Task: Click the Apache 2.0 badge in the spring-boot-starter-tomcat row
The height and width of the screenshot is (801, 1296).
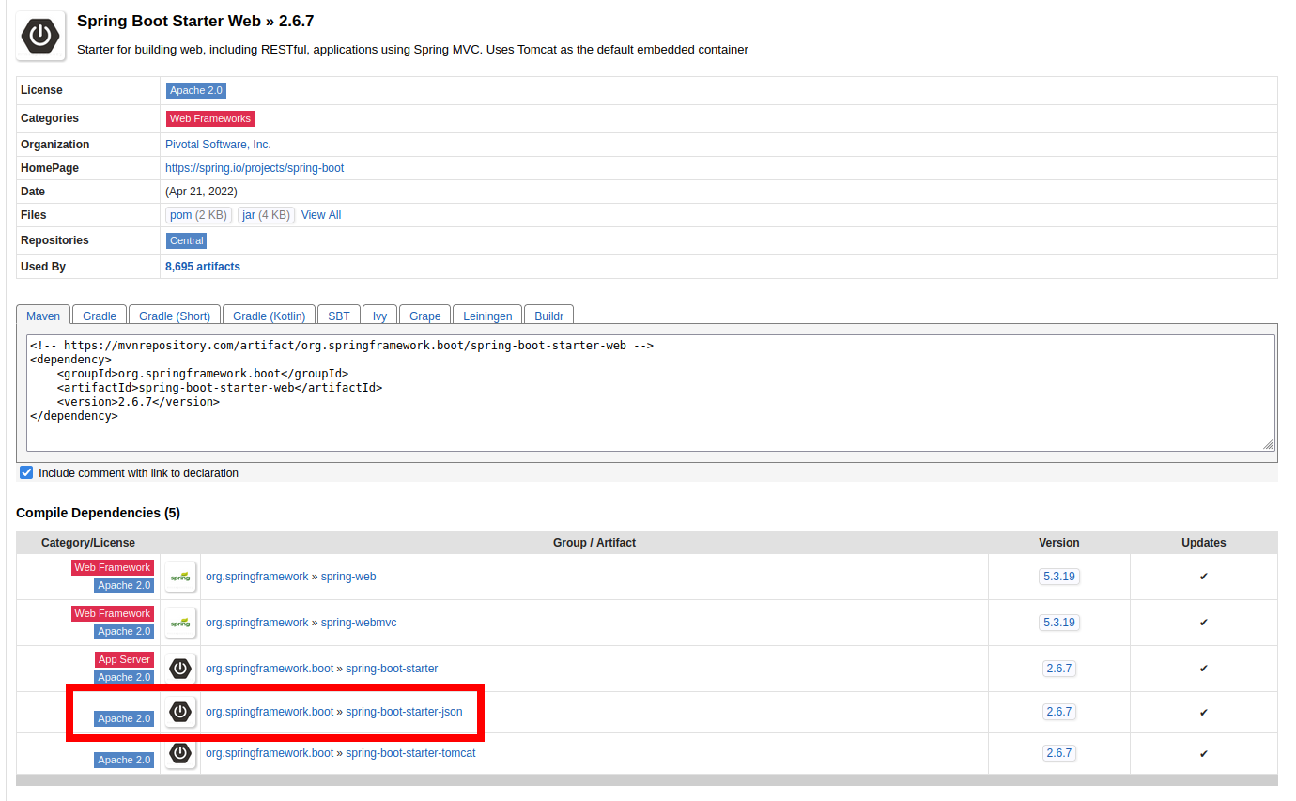Action: (x=124, y=760)
